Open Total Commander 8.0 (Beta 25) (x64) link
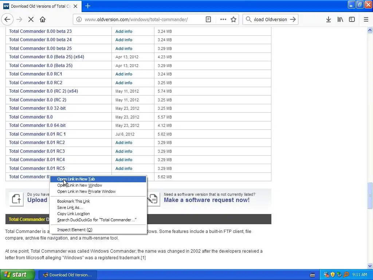 46,57
